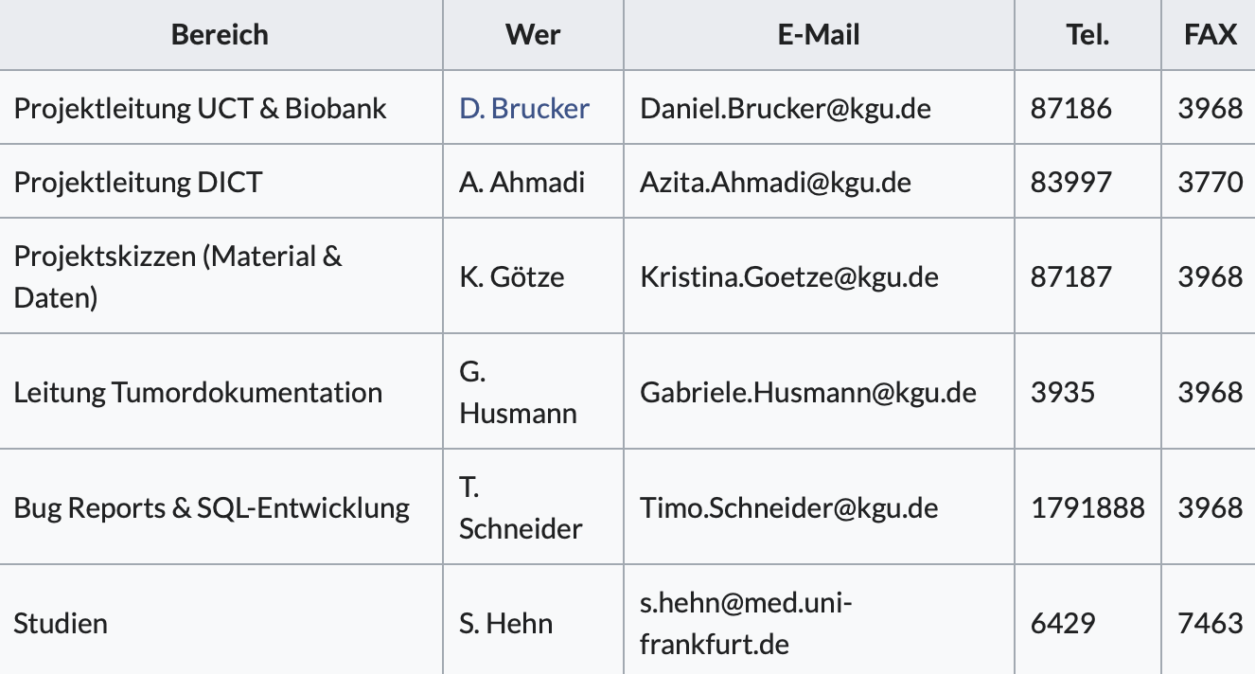1255x674 pixels.
Task: Click the Kristina.Goetze@kgu.de address
Action: click(x=789, y=276)
